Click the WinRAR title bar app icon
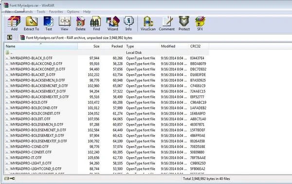 tap(6, 5)
